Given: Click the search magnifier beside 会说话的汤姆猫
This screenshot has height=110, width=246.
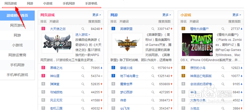Looking at the screenshot, I should click(223, 84).
